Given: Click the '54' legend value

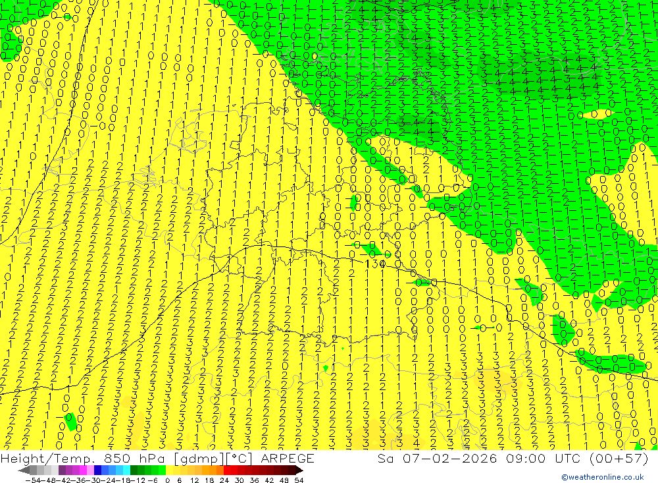Looking at the screenshot, I should pos(299,480).
